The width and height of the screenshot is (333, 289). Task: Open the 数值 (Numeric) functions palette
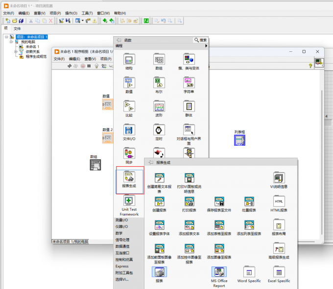pyautogui.click(x=129, y=83)
